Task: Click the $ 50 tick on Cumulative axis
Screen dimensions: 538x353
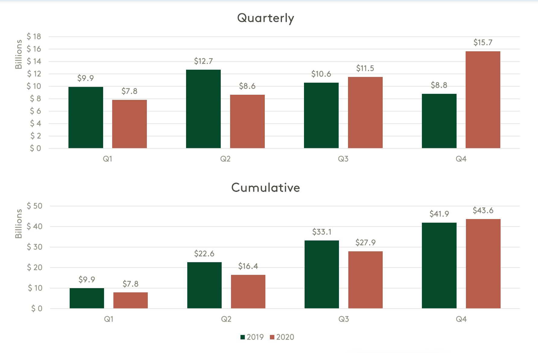Action: pyautogui.click(x=34, y=206)
